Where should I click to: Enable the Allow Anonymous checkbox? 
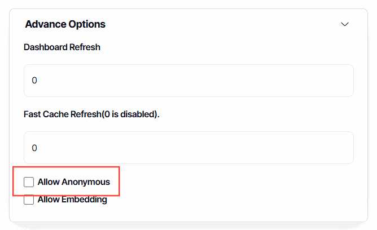29,182
